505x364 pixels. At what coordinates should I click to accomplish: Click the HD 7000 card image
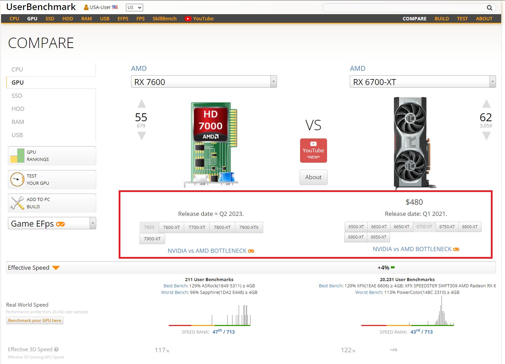[211, 144]
